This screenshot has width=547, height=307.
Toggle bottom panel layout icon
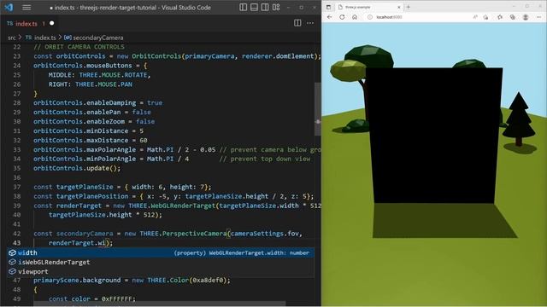pyautogui.click(x=255, y=8)
